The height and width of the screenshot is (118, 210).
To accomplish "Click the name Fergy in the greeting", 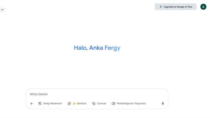I will [112, 48].
